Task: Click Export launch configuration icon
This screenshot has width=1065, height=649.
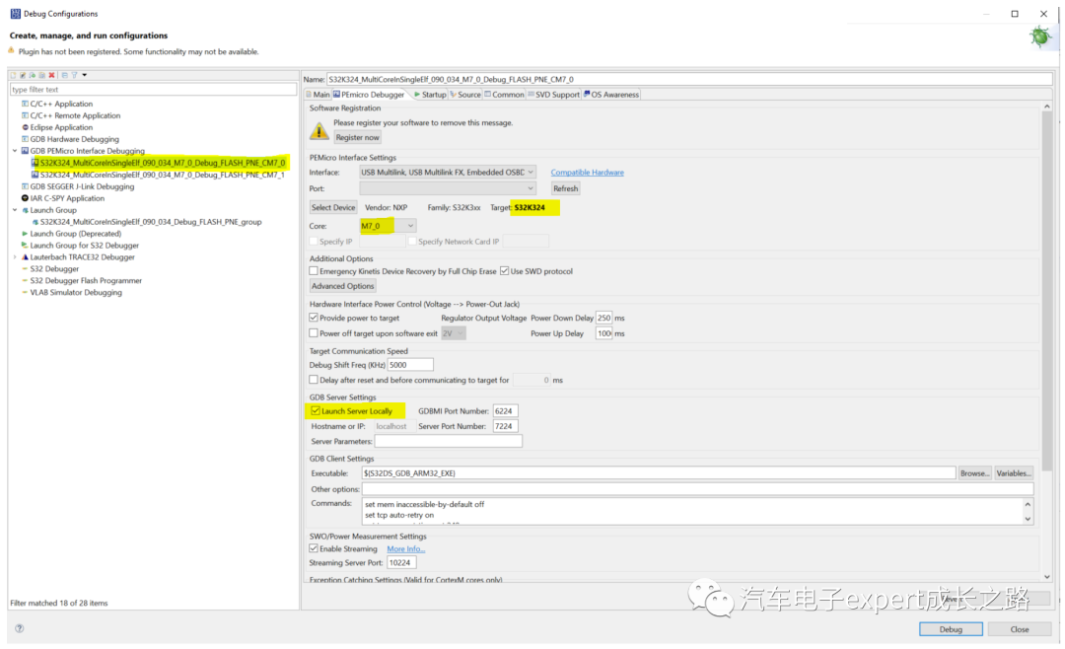Action: click(32, 75)
